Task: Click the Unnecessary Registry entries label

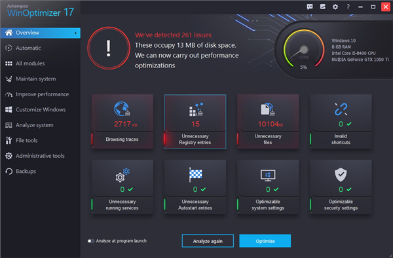Action: pyautogui.click(x=195, y=139)
